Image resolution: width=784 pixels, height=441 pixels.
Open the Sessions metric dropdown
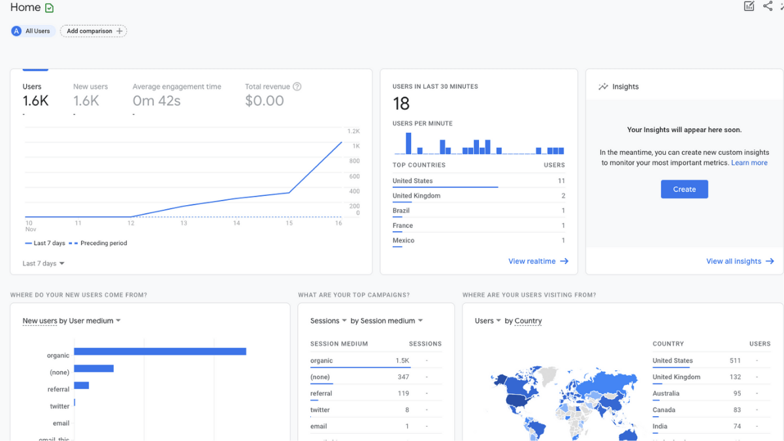(x=329, y=321)
